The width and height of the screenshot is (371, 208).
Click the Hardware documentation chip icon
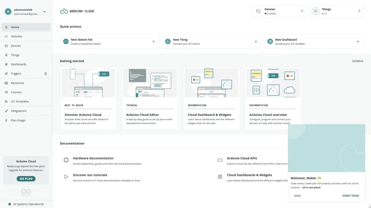point(66,160)
